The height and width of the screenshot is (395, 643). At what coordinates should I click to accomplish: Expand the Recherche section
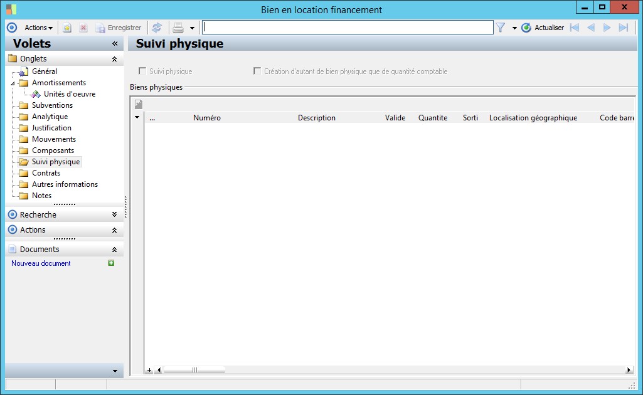pyautogui.click(x=114, y=214)
